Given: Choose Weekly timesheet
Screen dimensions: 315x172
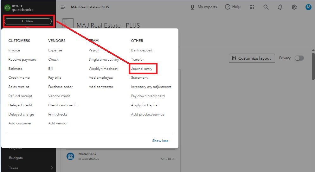Looking at the screenshot, I should 103,69.
